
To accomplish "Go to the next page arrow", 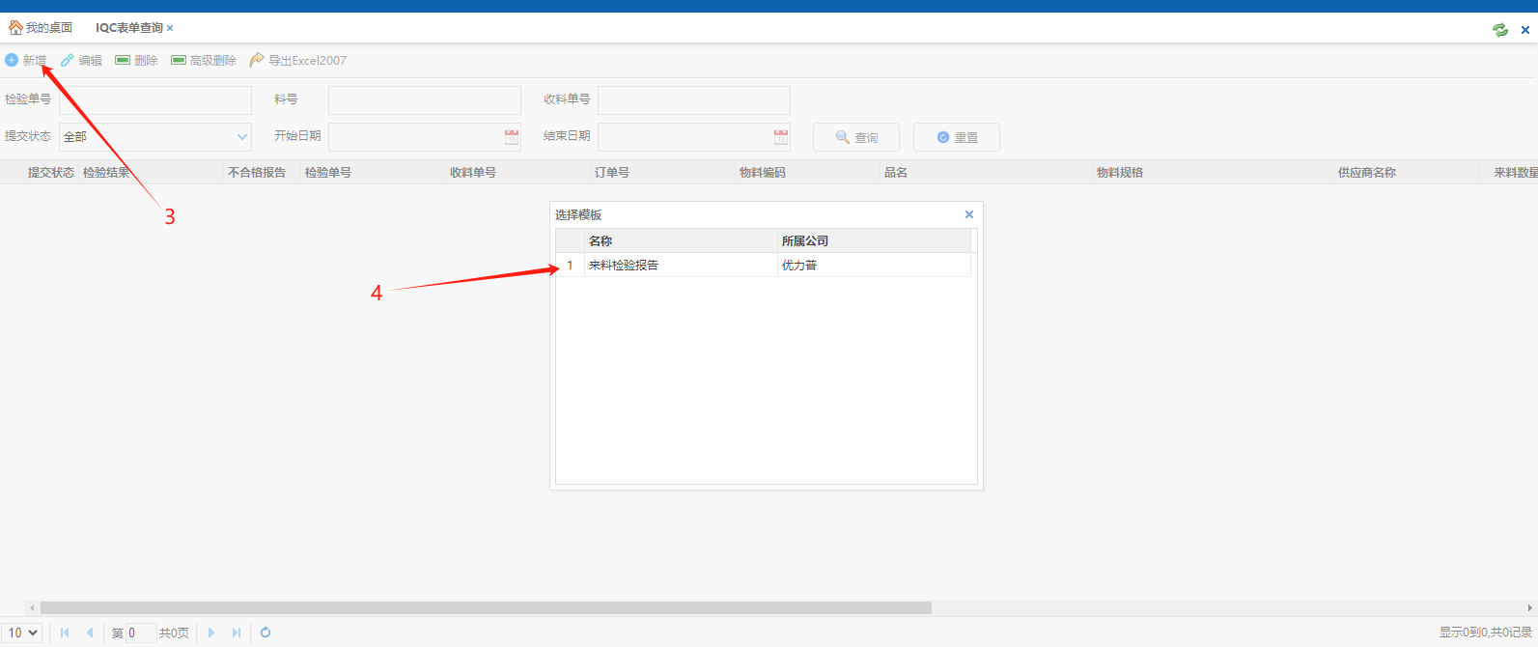I will 211,633.
